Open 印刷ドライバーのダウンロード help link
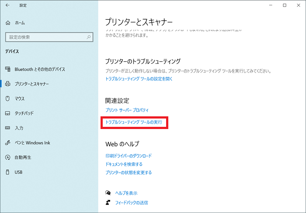Screen dimensions: 306x213 pyautogui.click(x=129, y=156)
